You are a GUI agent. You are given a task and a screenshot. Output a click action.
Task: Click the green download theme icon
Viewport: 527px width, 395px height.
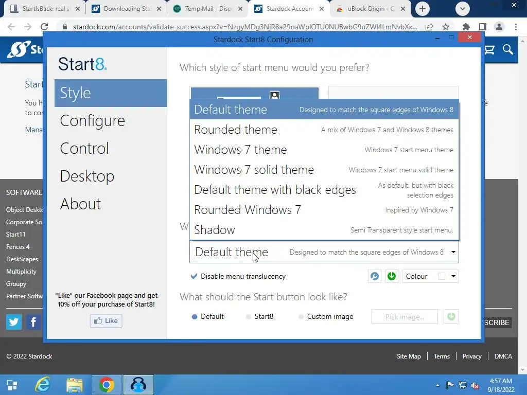pyautogui.click(x=392, y=276)
